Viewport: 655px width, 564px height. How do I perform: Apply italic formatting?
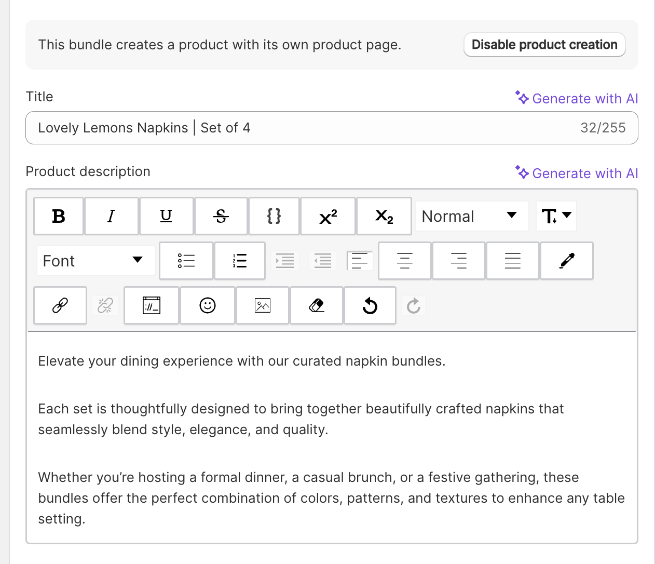112,216
